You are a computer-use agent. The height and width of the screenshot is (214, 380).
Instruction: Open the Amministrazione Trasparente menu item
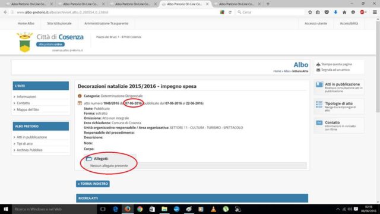[x=106, y=23]
